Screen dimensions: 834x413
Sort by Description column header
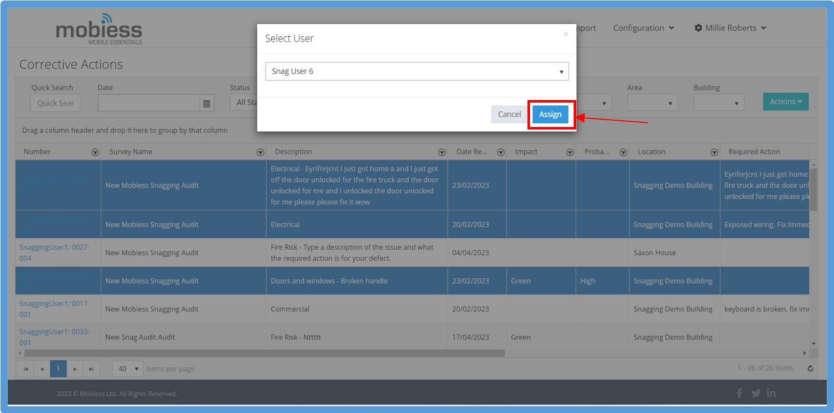[293, 152]
